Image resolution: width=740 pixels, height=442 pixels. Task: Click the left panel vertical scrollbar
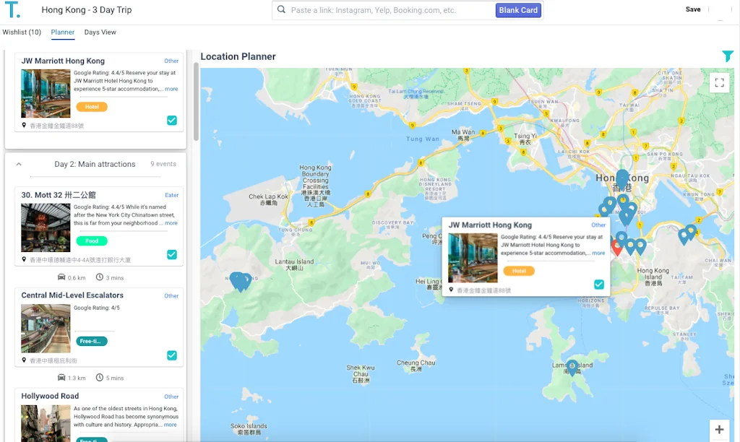[195, 101]
